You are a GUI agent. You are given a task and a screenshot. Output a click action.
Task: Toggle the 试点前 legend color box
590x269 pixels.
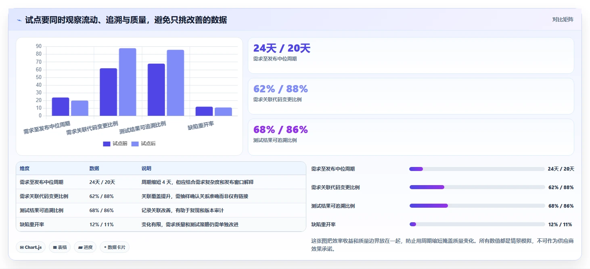[x=107, y=144]
